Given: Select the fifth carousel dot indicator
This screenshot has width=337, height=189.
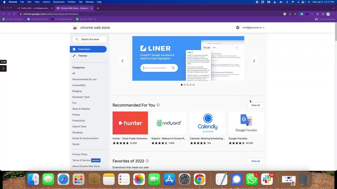Looking at the screenshot, I should click(x=194, y=85).
